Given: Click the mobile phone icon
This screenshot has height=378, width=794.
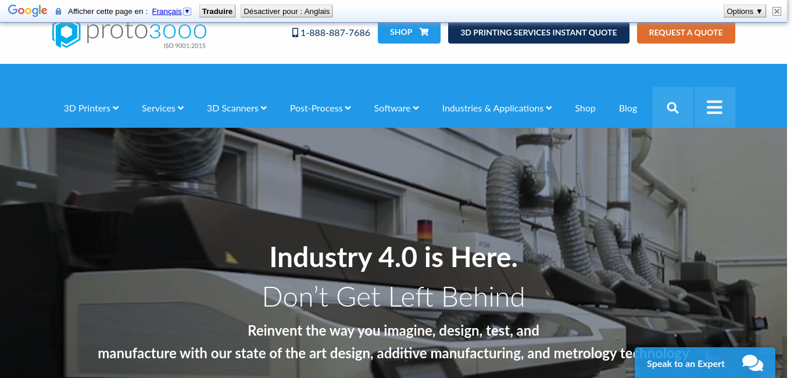Looking at the screenshot, I should (295, 33).
